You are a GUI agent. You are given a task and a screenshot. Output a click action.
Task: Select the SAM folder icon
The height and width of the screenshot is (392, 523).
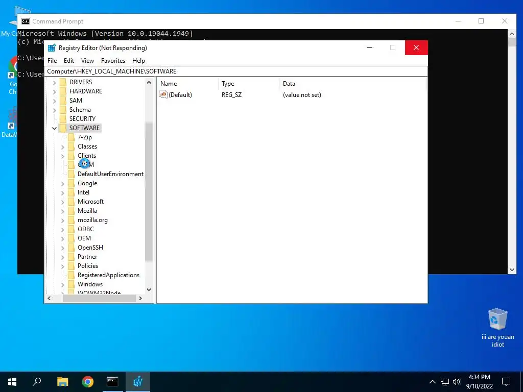point(63,101)
